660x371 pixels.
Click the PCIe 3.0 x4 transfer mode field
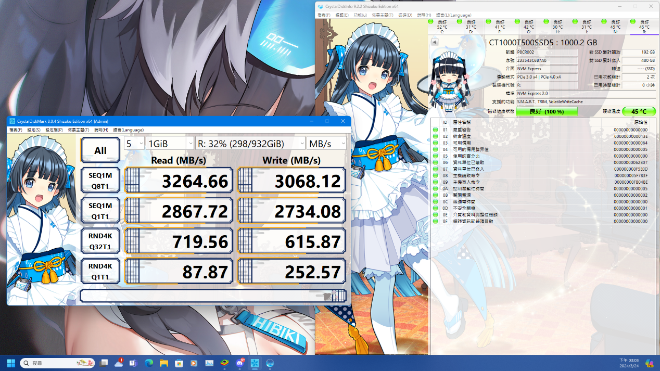tap(547, 77)
